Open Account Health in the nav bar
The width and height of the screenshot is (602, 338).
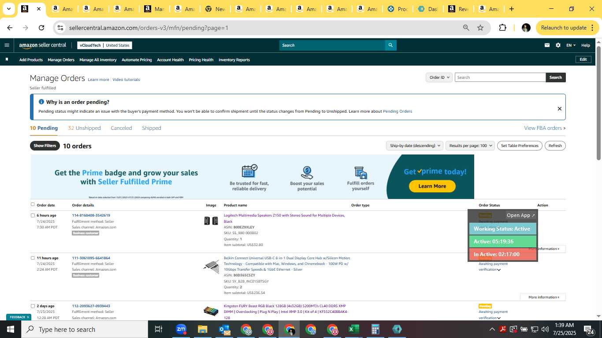tap(170, 59)
